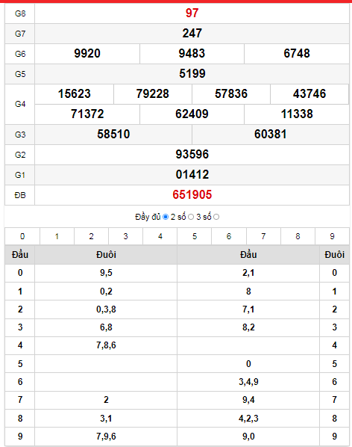Screen dimensions: 352x447
Task: Click the G2 result 93596
Action: [x=192, y=155]
